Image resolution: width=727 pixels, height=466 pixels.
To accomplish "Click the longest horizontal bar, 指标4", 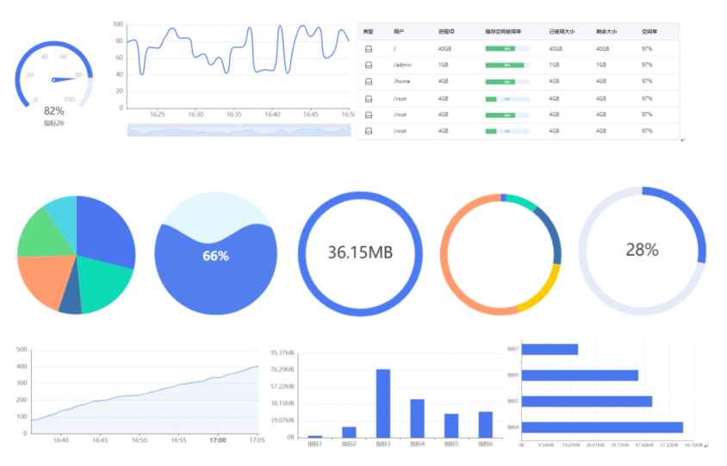I will click(x=603, y=427).
